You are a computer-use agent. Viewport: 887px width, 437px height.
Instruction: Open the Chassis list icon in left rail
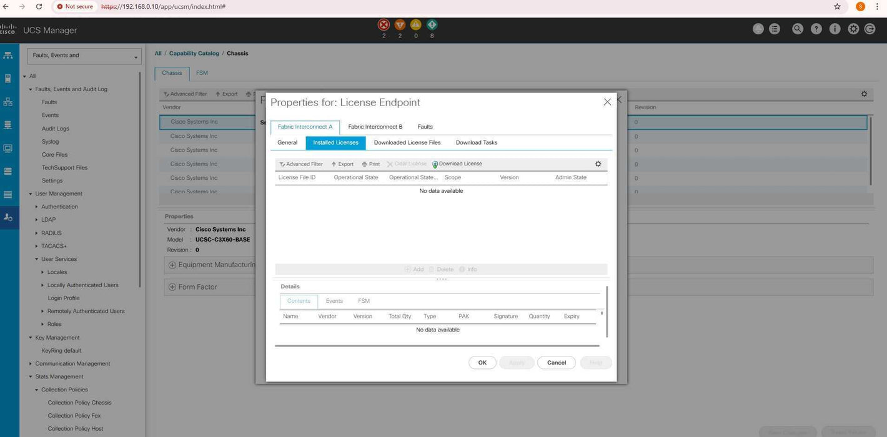coord(8,195)
